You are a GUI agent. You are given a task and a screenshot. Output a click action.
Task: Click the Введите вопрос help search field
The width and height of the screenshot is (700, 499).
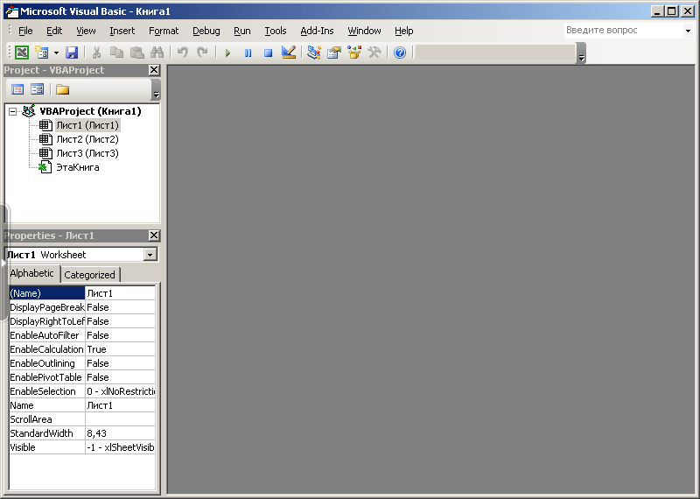coord(623,31)
